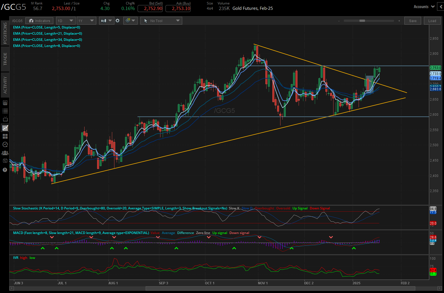Click the IVR study label
The height and width of the screenshot is (293, 444).
click(x=16, y=258)
